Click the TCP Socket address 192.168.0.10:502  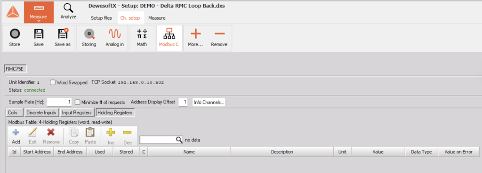(141, 83)
